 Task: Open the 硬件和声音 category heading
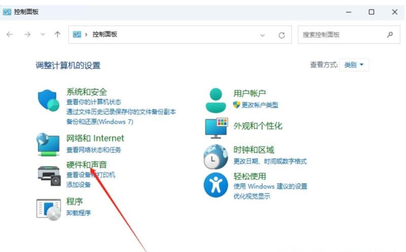tap(87, 165)
